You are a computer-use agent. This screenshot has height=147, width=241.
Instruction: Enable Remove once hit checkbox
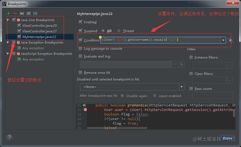pyautogui.click(x=80, y=72)
